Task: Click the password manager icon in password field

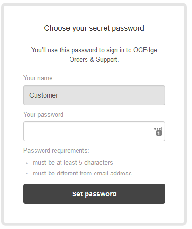Action: [158, 131]
